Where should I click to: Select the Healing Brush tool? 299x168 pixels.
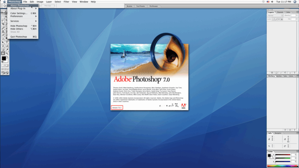[x=3, y=28]
